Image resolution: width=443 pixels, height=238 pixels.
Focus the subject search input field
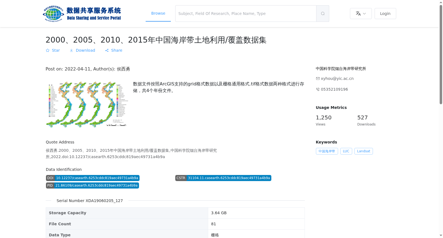(246, 14)
